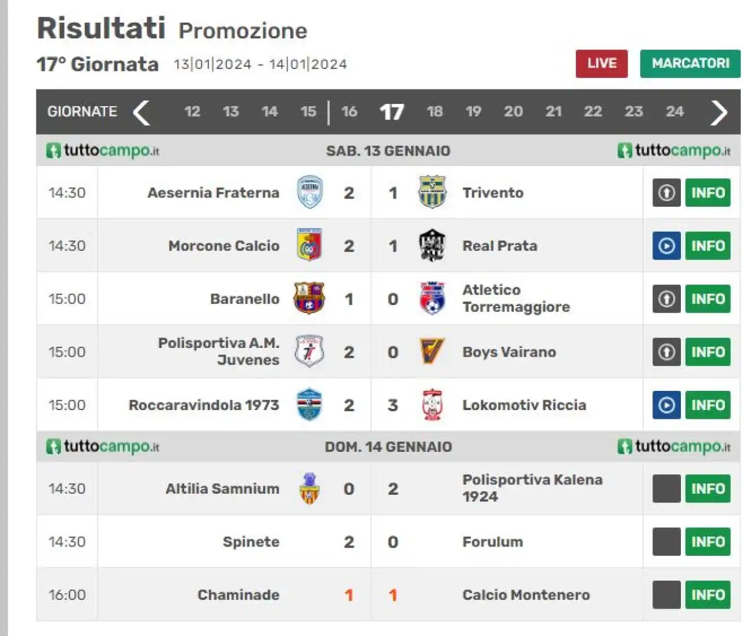Screen dimensions: 743x636
Task: Open INFO for Chaminade vs Calcio Montenero
Action: (x=708, y=595)
